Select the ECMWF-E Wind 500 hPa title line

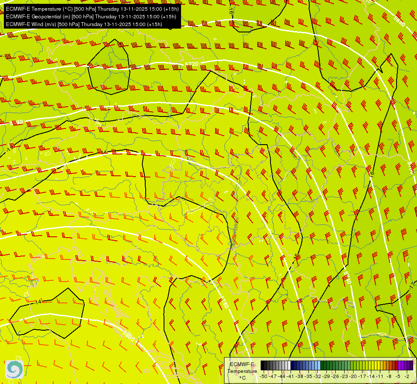tap(84, 24)
